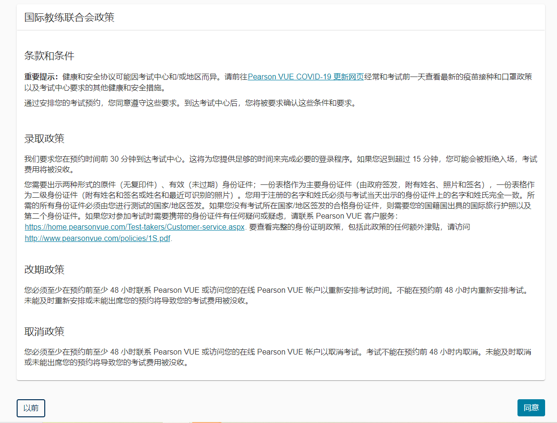Click the line ending 重新安排考试时间 under 改期政策
Image resolution: width=557 pixels, height=423 pixels.
pyautogui.click(x=276, y=290)
